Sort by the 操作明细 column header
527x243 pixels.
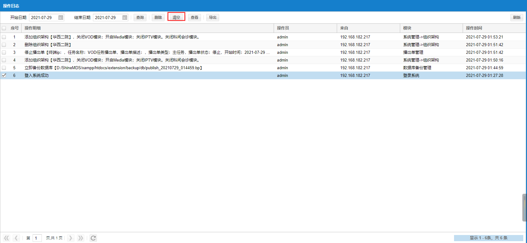tap(147, 28)
